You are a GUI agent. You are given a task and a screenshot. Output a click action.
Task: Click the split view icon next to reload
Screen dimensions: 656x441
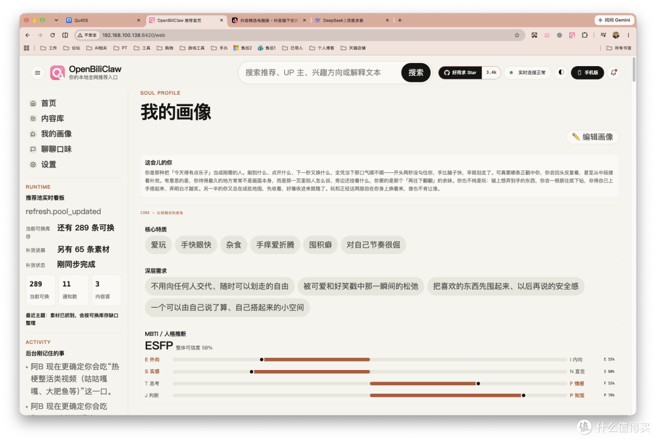tap(65, 35)
